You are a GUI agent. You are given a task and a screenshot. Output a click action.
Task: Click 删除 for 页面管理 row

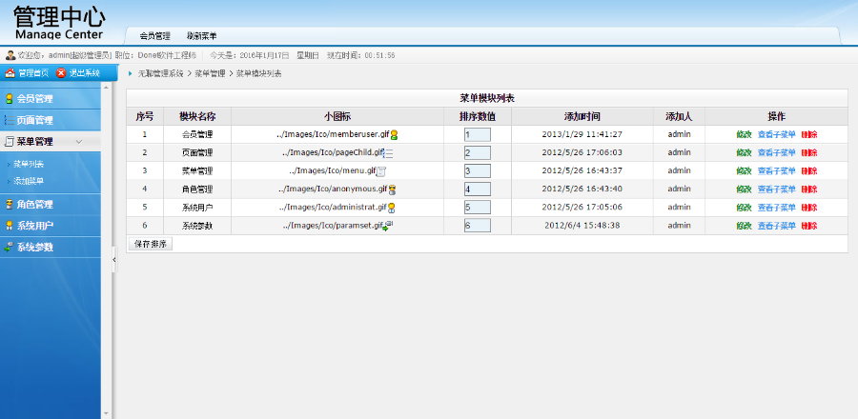click(809, 152)
